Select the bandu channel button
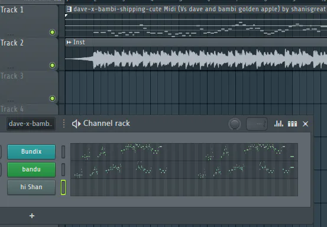This screenshot has height=227, width=327. tap(31, 170)
